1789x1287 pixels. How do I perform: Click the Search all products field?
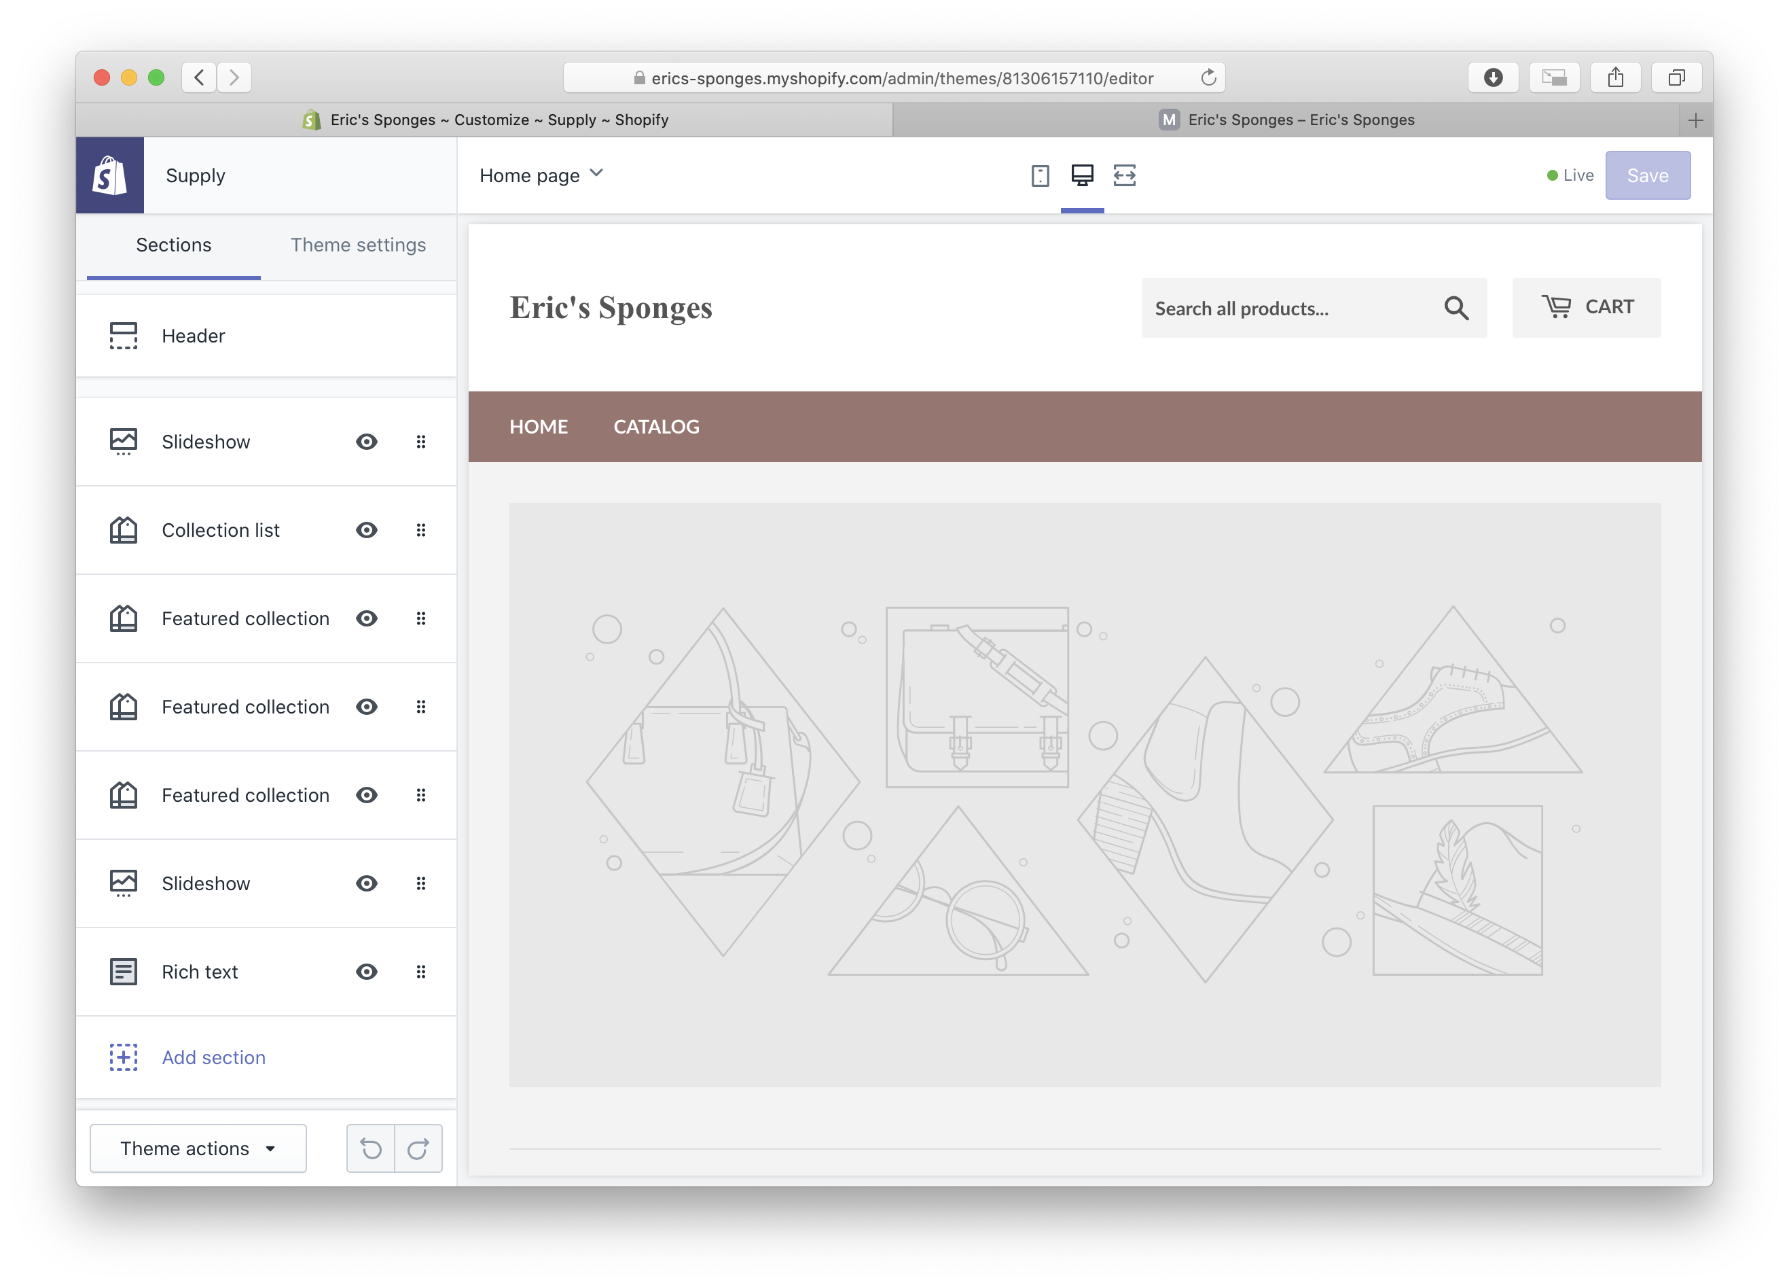tap(1286, 308)
